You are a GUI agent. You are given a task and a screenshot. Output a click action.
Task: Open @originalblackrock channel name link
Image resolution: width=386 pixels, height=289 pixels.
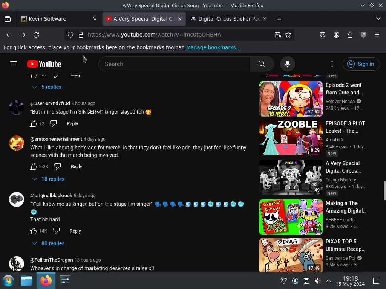[51, 196]
